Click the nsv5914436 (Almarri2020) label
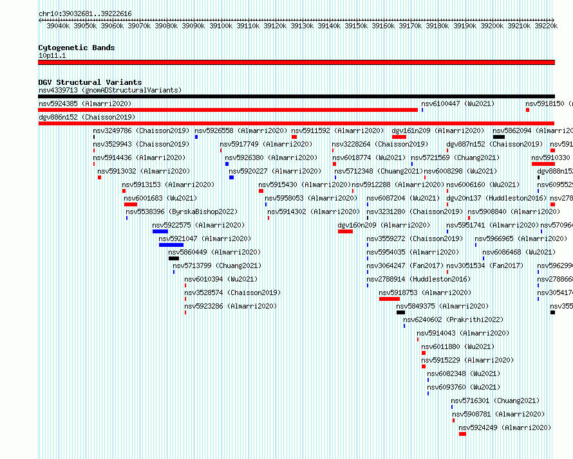Screen dimensions: 573x459 pos(139,157)
